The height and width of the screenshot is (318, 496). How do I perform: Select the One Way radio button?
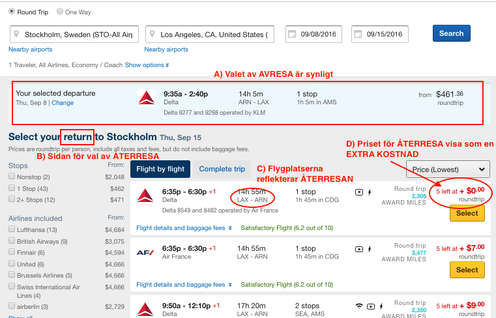(60, 11)
